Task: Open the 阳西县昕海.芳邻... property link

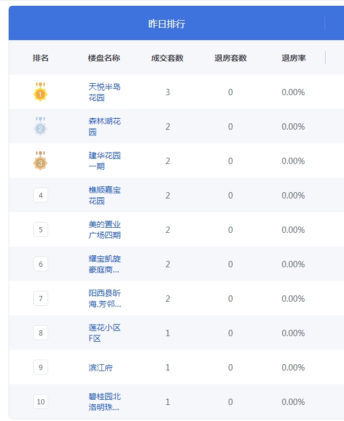Action: [105, 299]
